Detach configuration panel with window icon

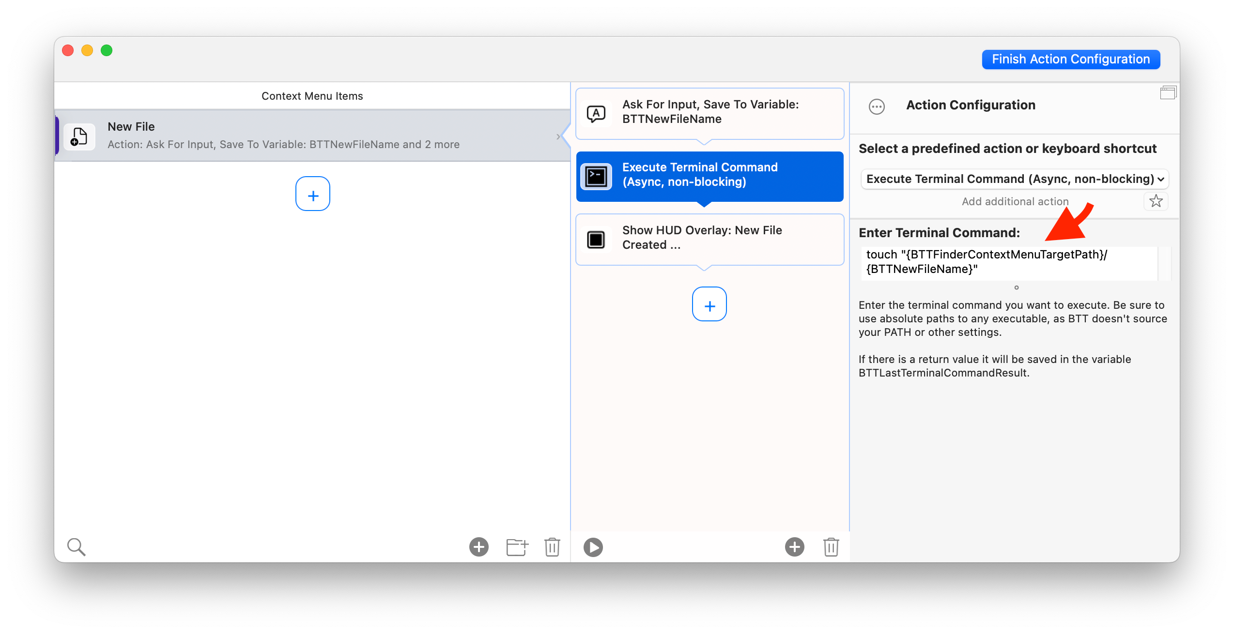1168,93
